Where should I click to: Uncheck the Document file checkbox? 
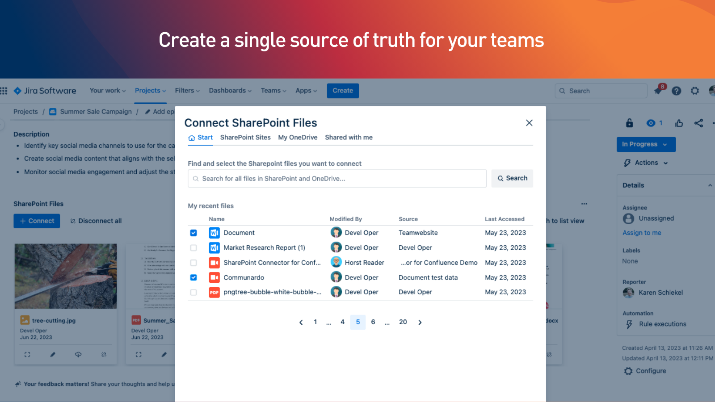(x=193, y=233)
